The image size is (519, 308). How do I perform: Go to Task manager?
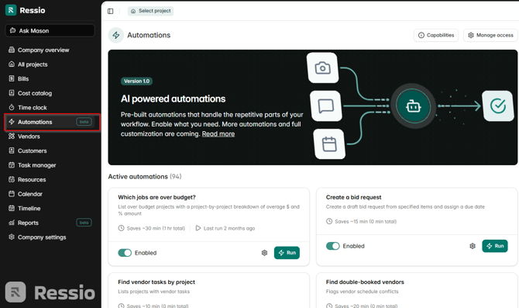[36, 165]
